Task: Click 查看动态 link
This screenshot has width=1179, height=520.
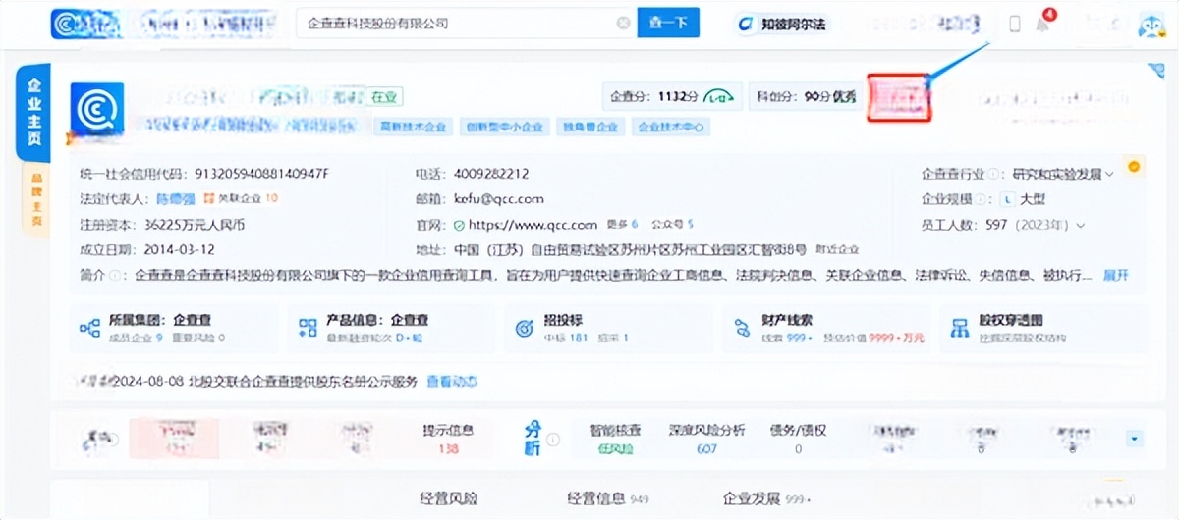Action: click(x=452, y=381)
